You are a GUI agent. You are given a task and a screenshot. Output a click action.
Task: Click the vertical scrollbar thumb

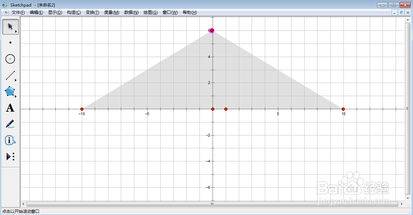408,109
